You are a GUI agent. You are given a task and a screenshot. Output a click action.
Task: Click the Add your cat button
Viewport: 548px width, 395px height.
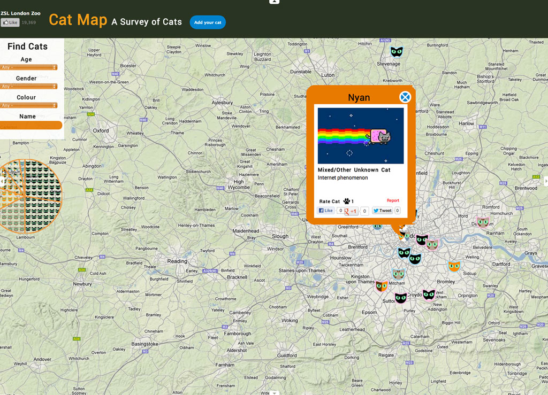click(x=208, y=22)
